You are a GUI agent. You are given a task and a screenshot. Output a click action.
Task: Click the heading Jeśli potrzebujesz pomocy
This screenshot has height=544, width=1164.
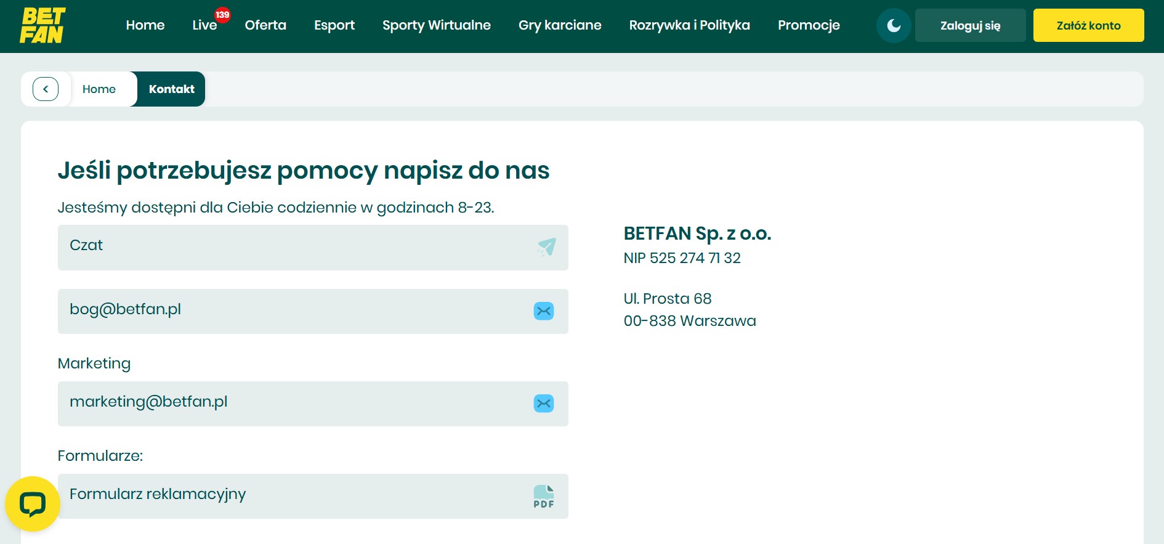point(304,170)
